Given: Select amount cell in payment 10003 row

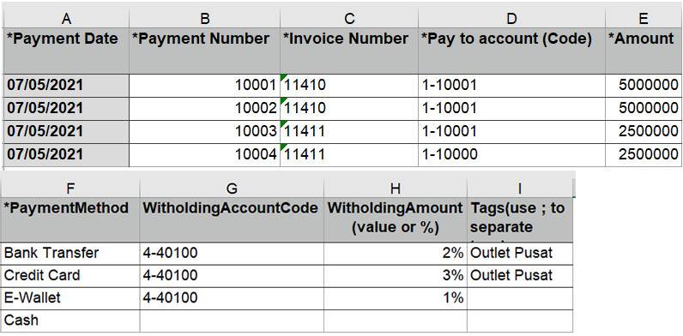Looking at the screenshot, I should click(x=644, y=131).
